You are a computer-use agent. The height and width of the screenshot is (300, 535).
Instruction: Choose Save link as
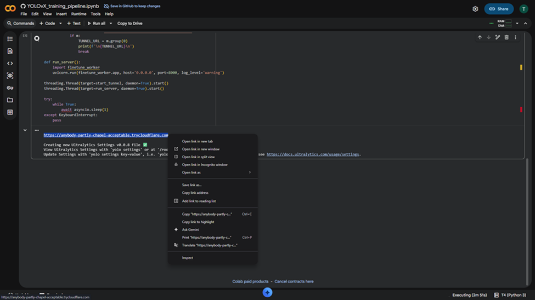[x=212, y=185]
